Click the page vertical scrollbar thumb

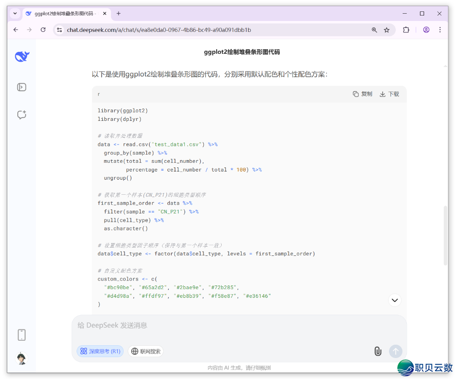point(445,236)
